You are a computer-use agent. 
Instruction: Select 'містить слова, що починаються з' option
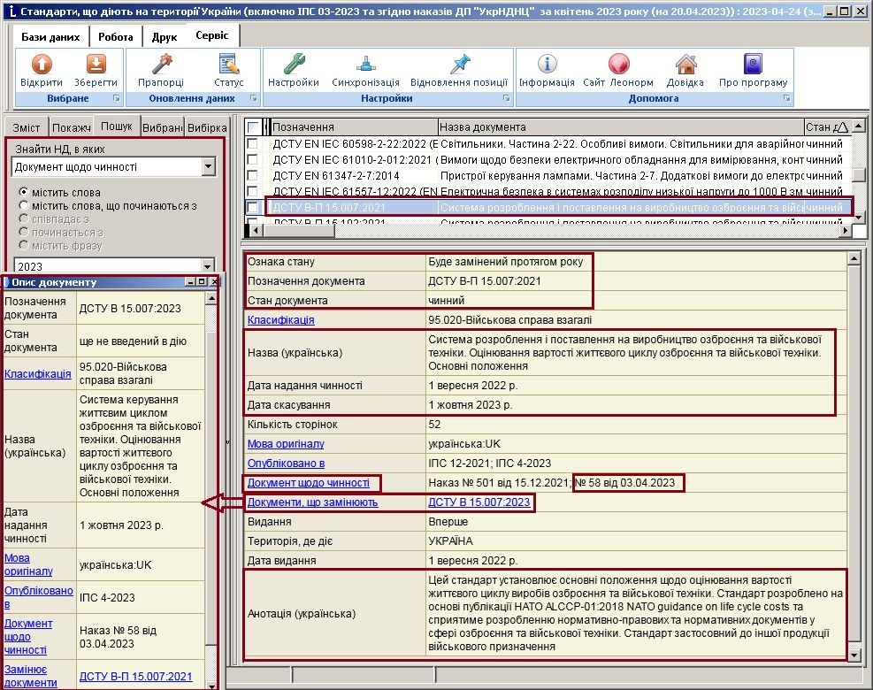(x=23, y=205)
